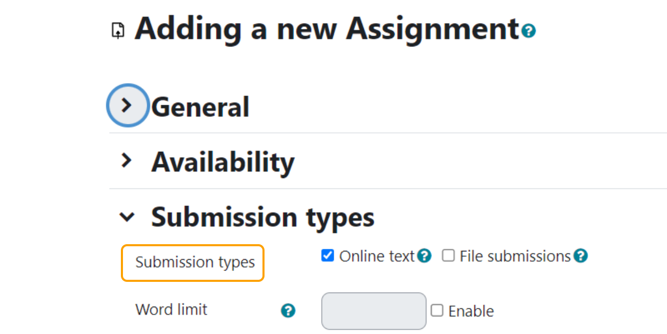Image resolution: width=667 pixels, height=334 pixels.
Task: Click the highlighted Submission types field label
Action: pos(195,262)
